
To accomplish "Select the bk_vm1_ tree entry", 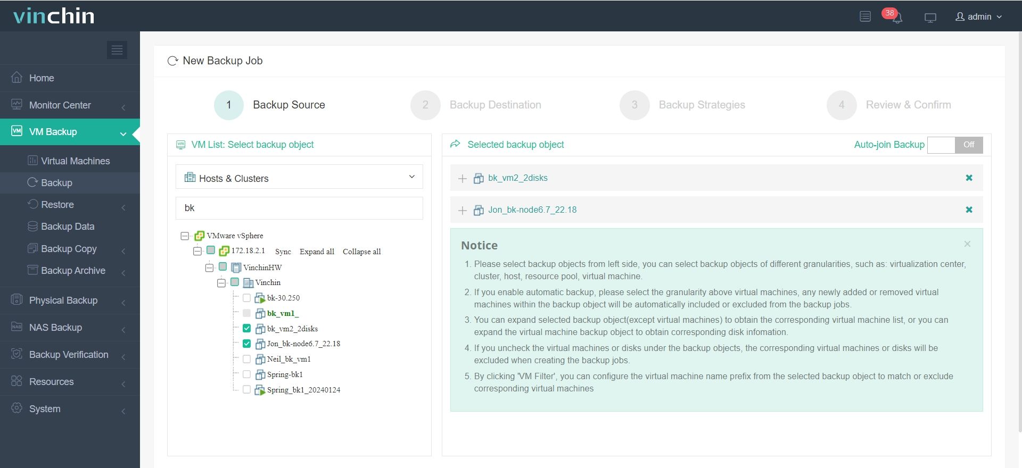I will (x=283, y=313).
